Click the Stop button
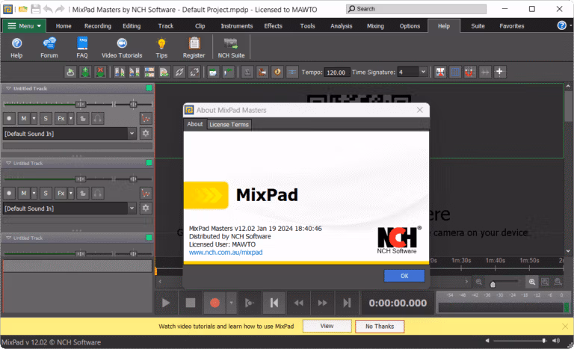Screen dimensions: 574x349 tap(191, 303)
